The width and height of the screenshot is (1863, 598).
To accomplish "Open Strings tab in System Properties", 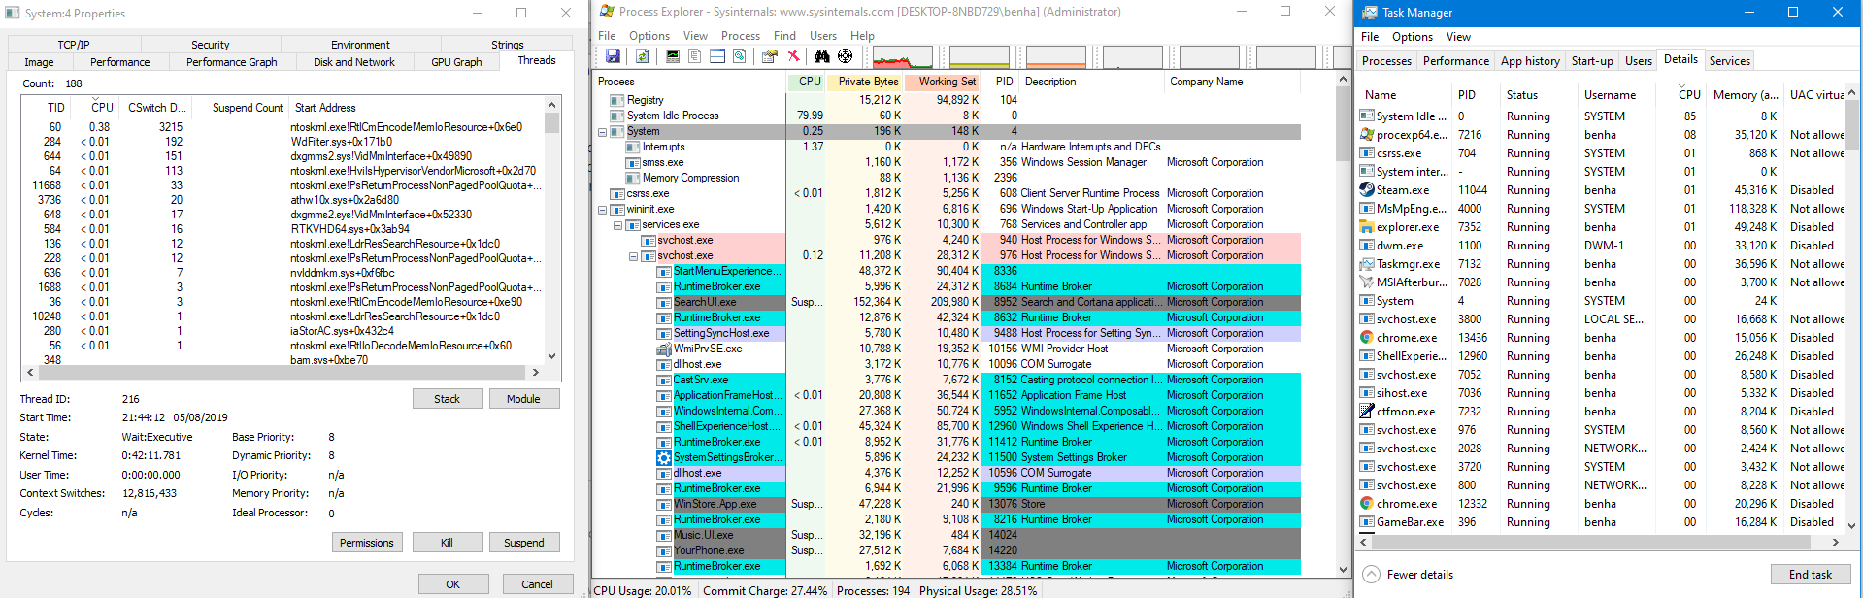I will point(507,45).
